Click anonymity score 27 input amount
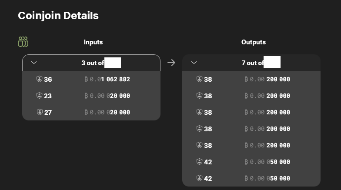 pos(107,112)
